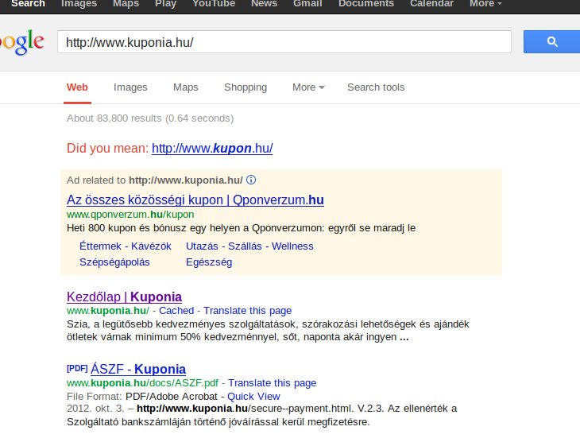Image resolution: width=580 pixels, height=442 pixels.
Task: Click the [PDF] label before ÁSZF
Action: click(77, 368)
